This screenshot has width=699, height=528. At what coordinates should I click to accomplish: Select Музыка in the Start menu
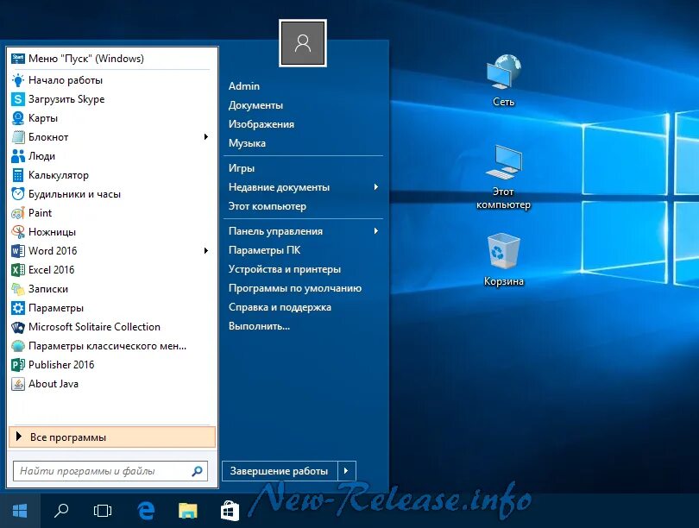[247, 143]
